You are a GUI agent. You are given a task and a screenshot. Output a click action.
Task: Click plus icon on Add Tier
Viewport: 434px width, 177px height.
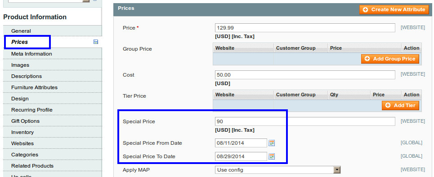(388, 105)
